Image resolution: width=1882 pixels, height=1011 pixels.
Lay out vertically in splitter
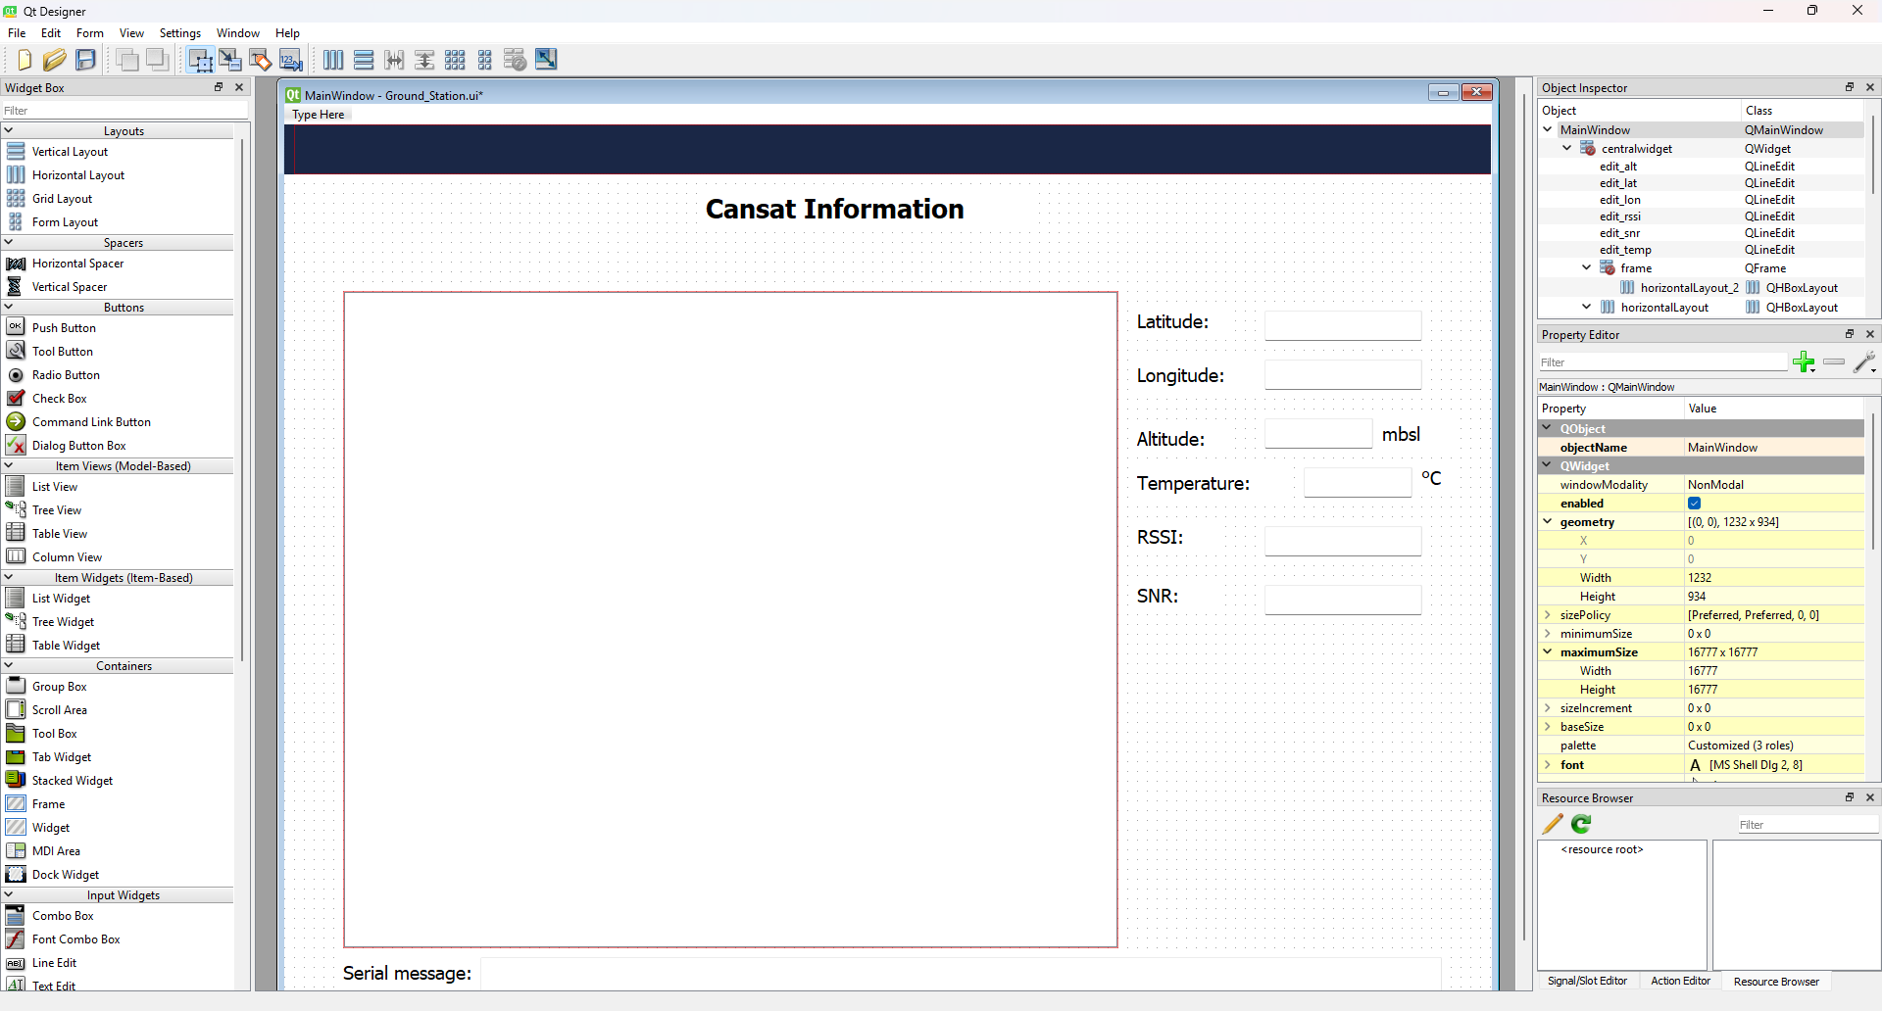pos(424,60)
